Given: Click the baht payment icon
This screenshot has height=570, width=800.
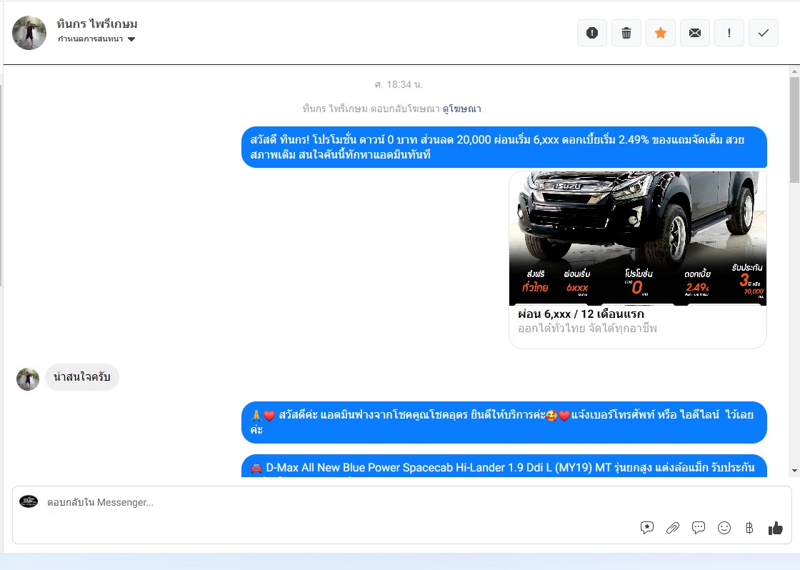Looking at the screenshot, I should coord(749,528).
